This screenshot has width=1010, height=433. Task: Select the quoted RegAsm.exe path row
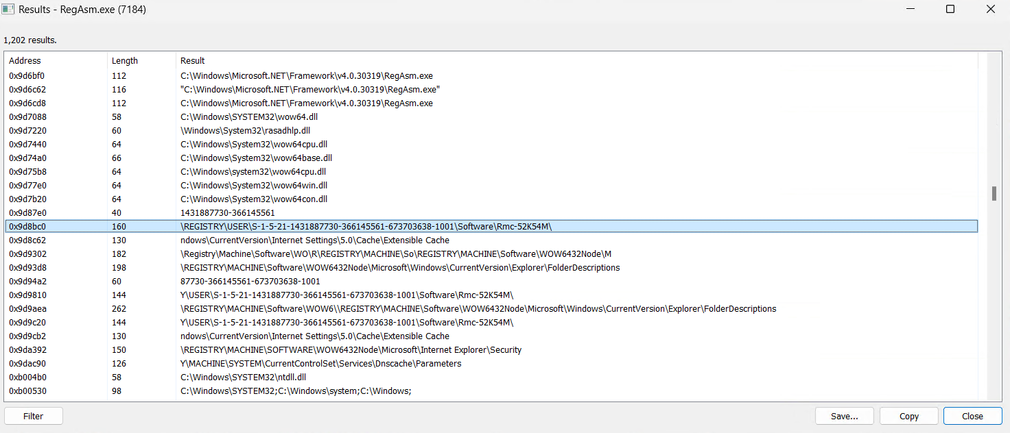point(309,89)
